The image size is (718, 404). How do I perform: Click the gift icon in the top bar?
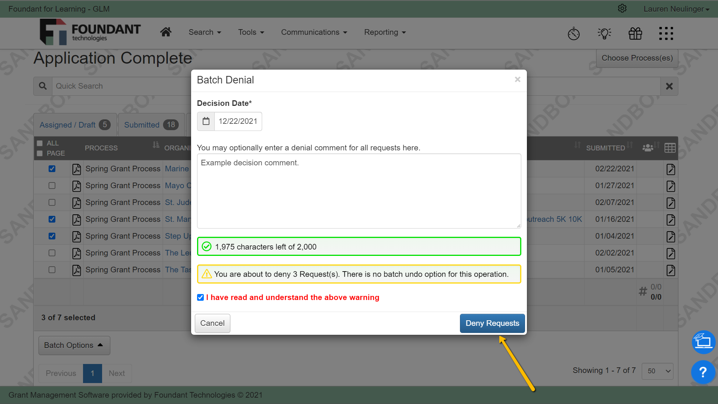635,33
